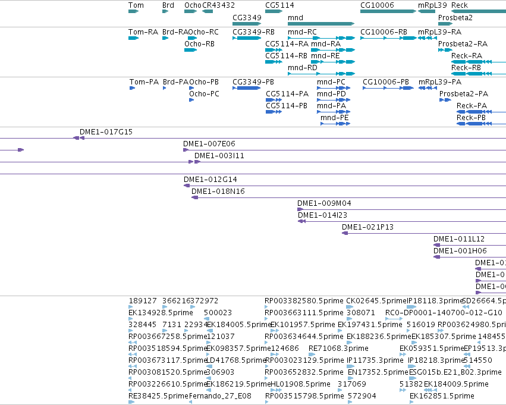Open EST label 572904

[362, 396]
